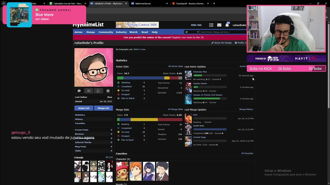Open Jujutsu Kaisen cover thumbnail
Screen dimensions: 330x185
pos(188,87)
